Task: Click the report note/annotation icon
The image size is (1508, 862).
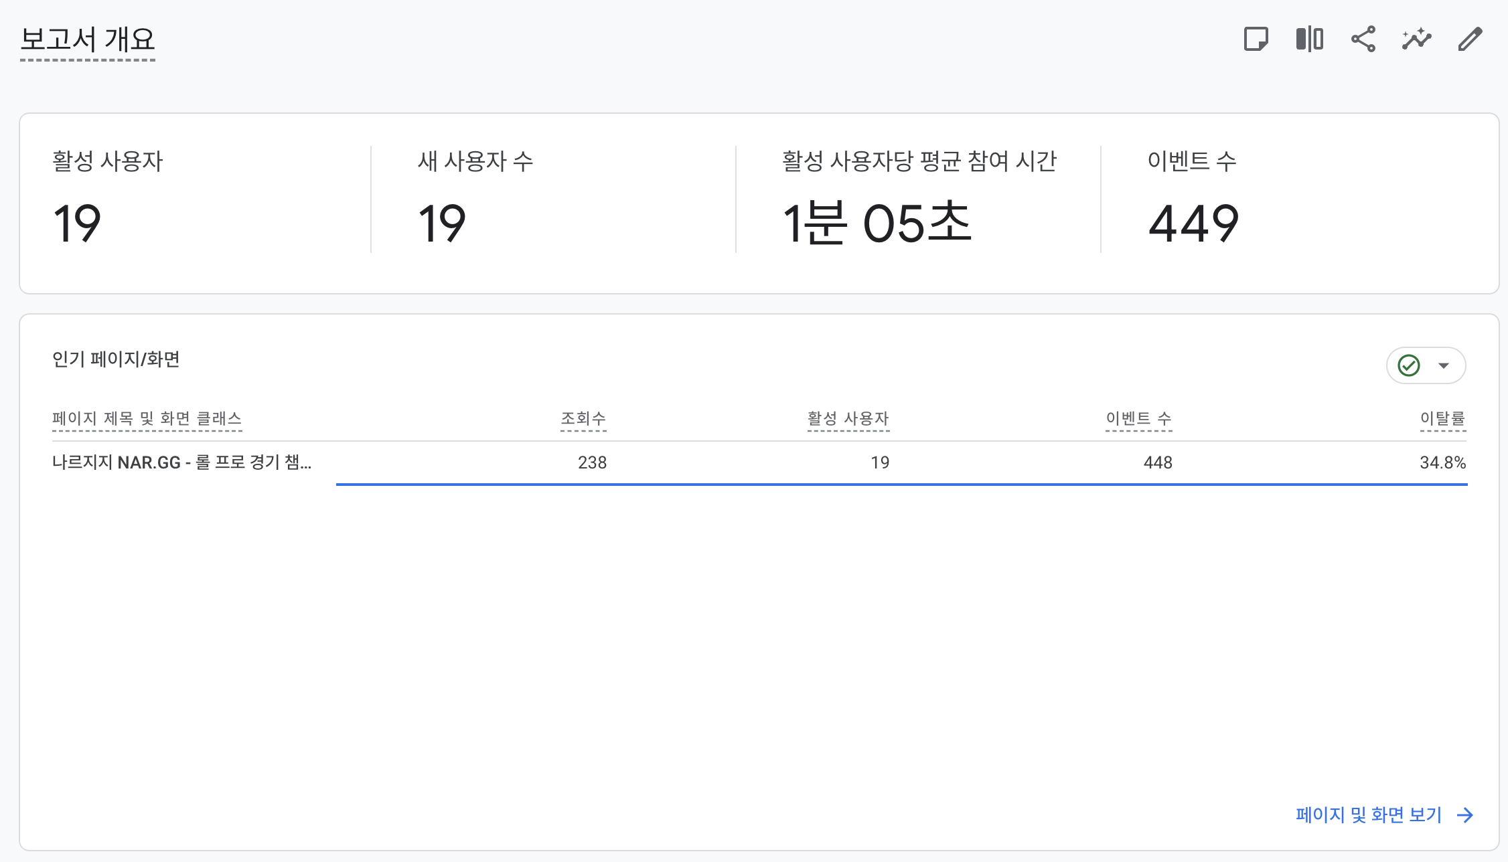Action: click(1256, 39)
